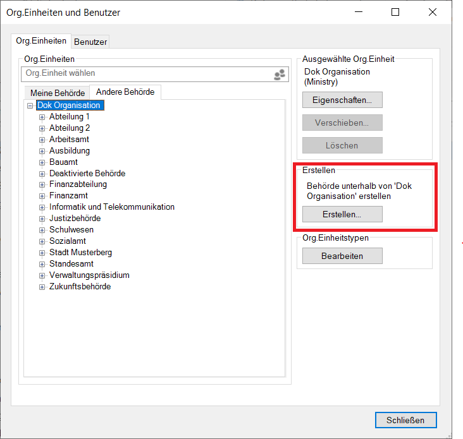Close dialog with Schließen button

(405, 420)
